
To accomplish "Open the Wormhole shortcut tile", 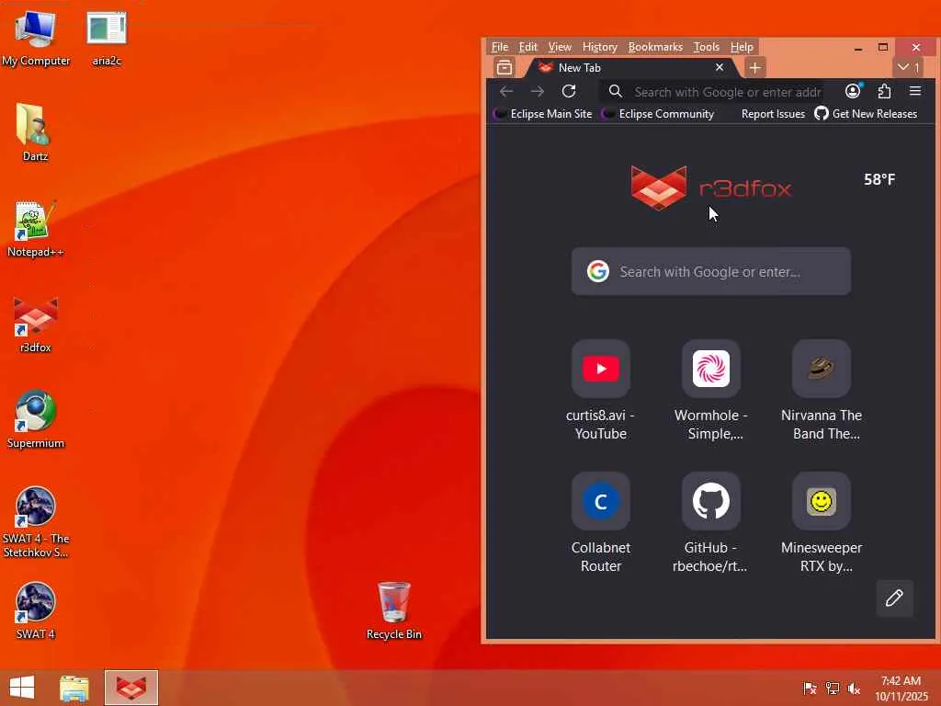I will point(711,390).
